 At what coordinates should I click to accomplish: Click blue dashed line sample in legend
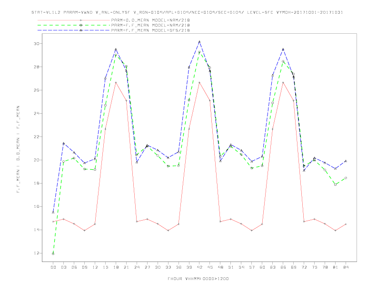[74, 30]
